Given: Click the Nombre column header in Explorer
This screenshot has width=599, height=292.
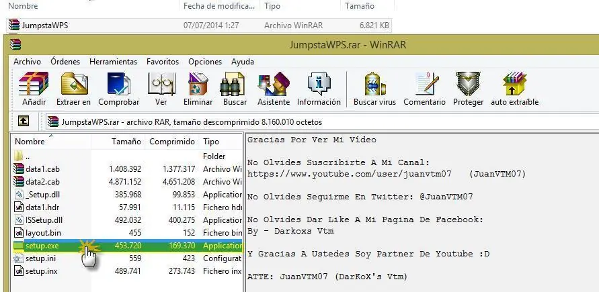Looking at the screenshot, I should [23, 6].
